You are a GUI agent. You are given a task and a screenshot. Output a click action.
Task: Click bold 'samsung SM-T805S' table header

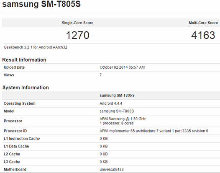coord(117,96)
